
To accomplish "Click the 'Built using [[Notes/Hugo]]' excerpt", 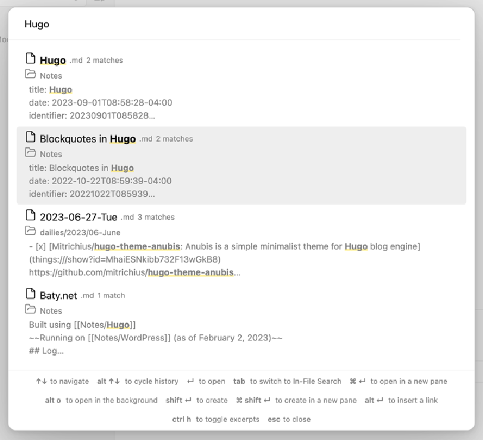I will [x=82, y=325].
